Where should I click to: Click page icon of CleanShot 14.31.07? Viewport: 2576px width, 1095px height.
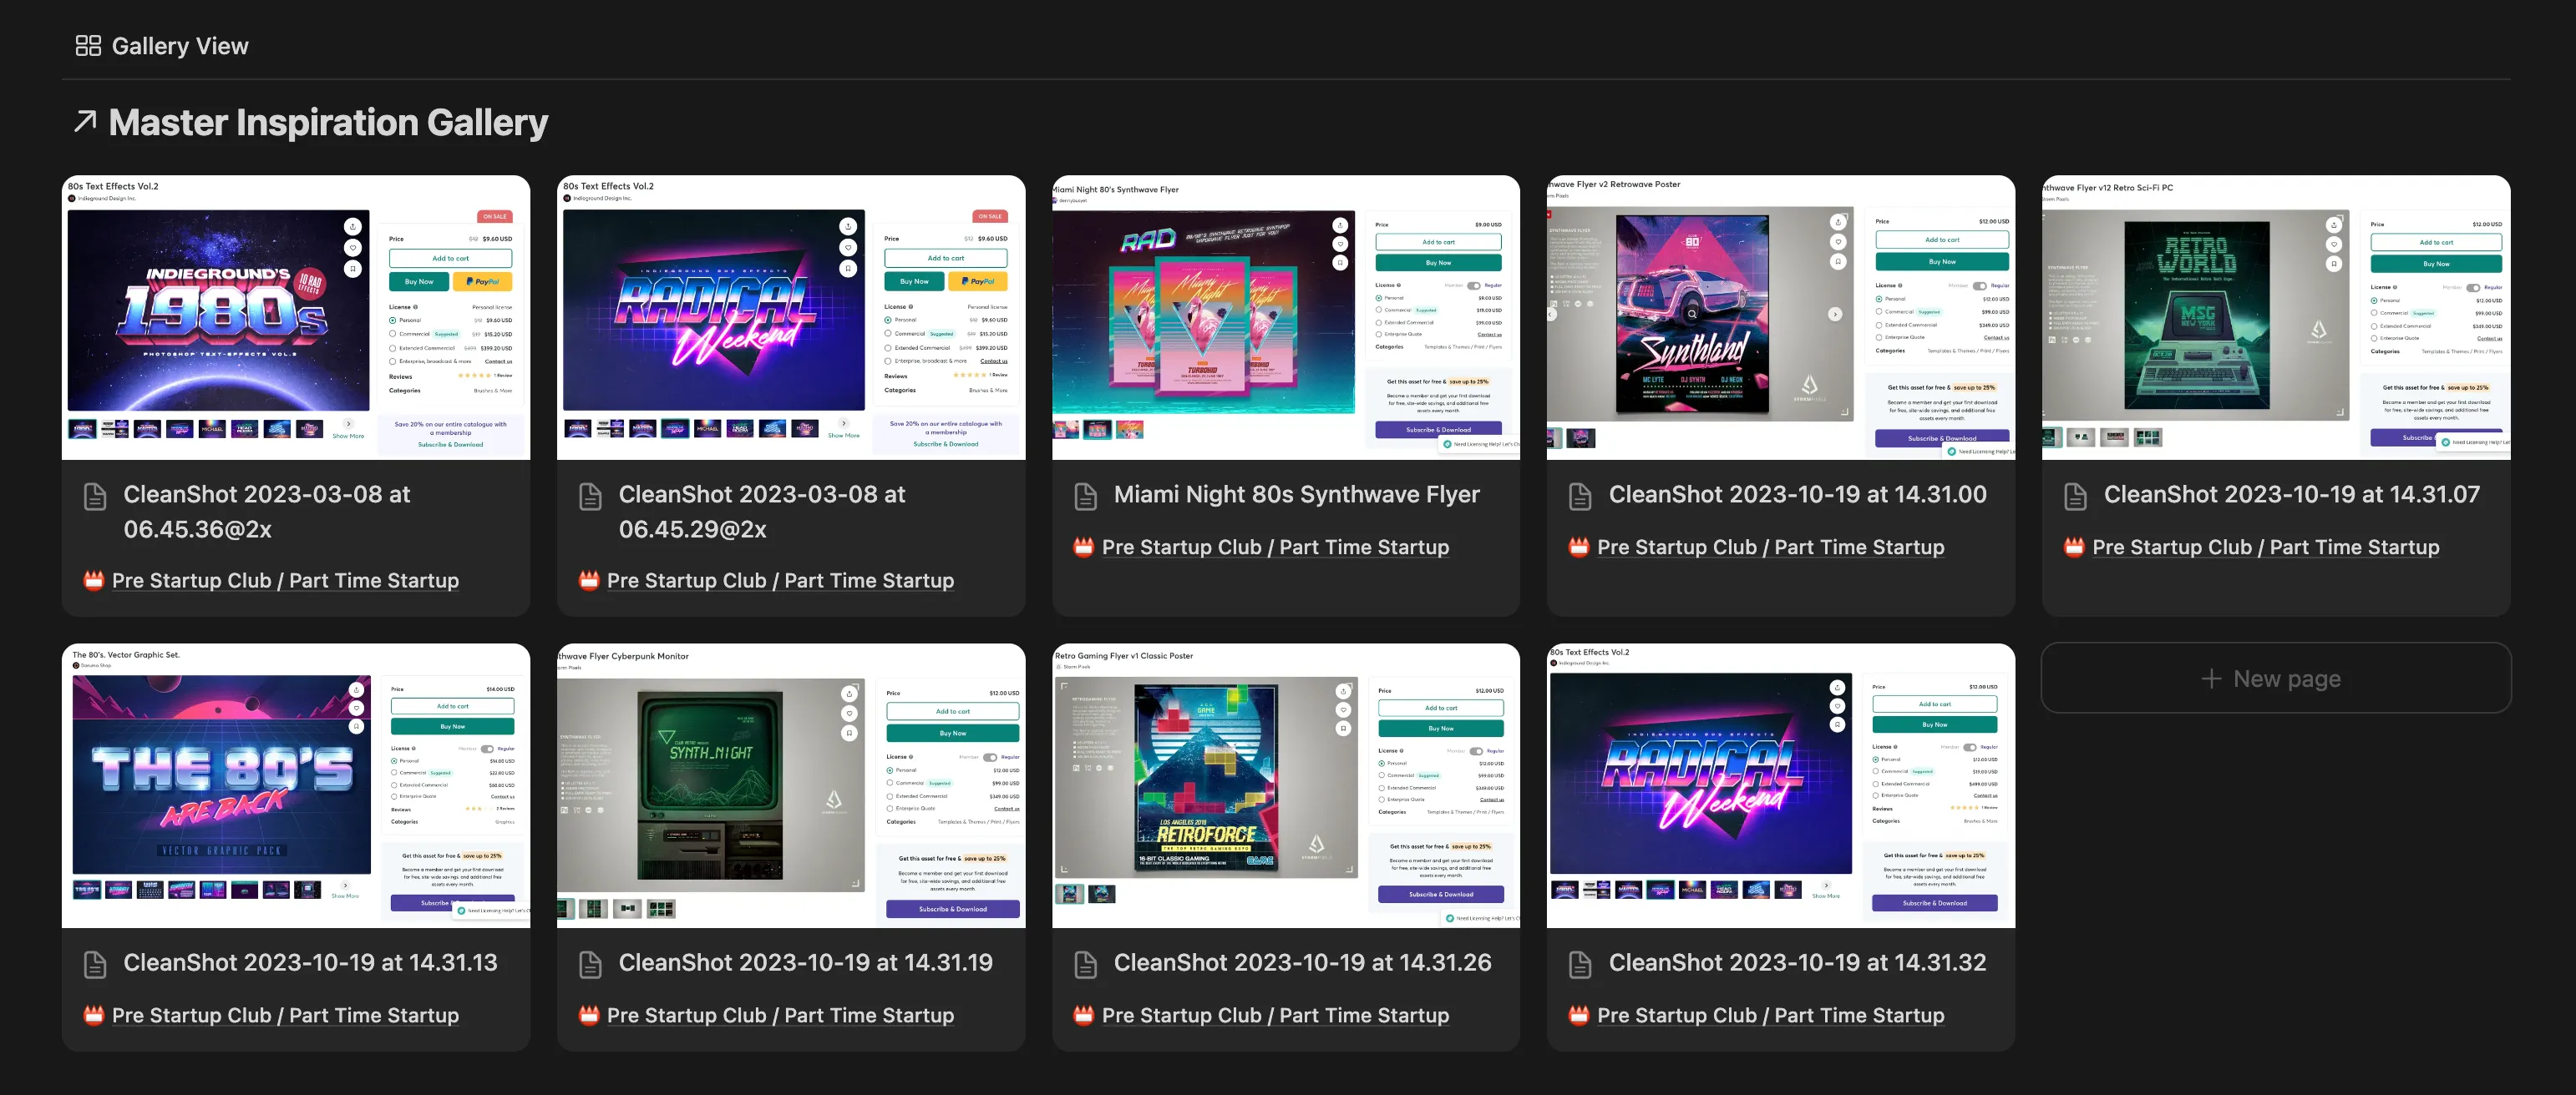2075,497
